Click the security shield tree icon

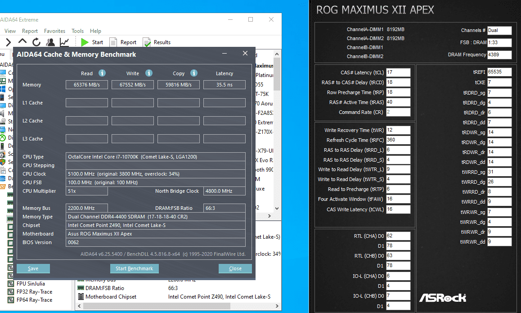point(3,162)
